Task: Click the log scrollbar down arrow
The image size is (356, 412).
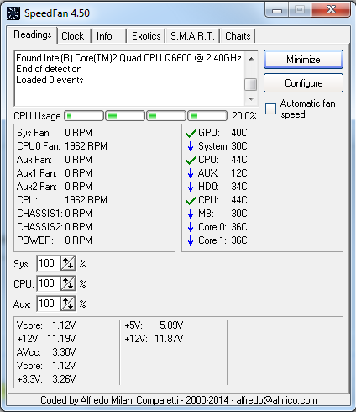Action: [251, 98]
